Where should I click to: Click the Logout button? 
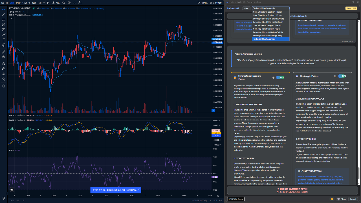coord(353,199)
